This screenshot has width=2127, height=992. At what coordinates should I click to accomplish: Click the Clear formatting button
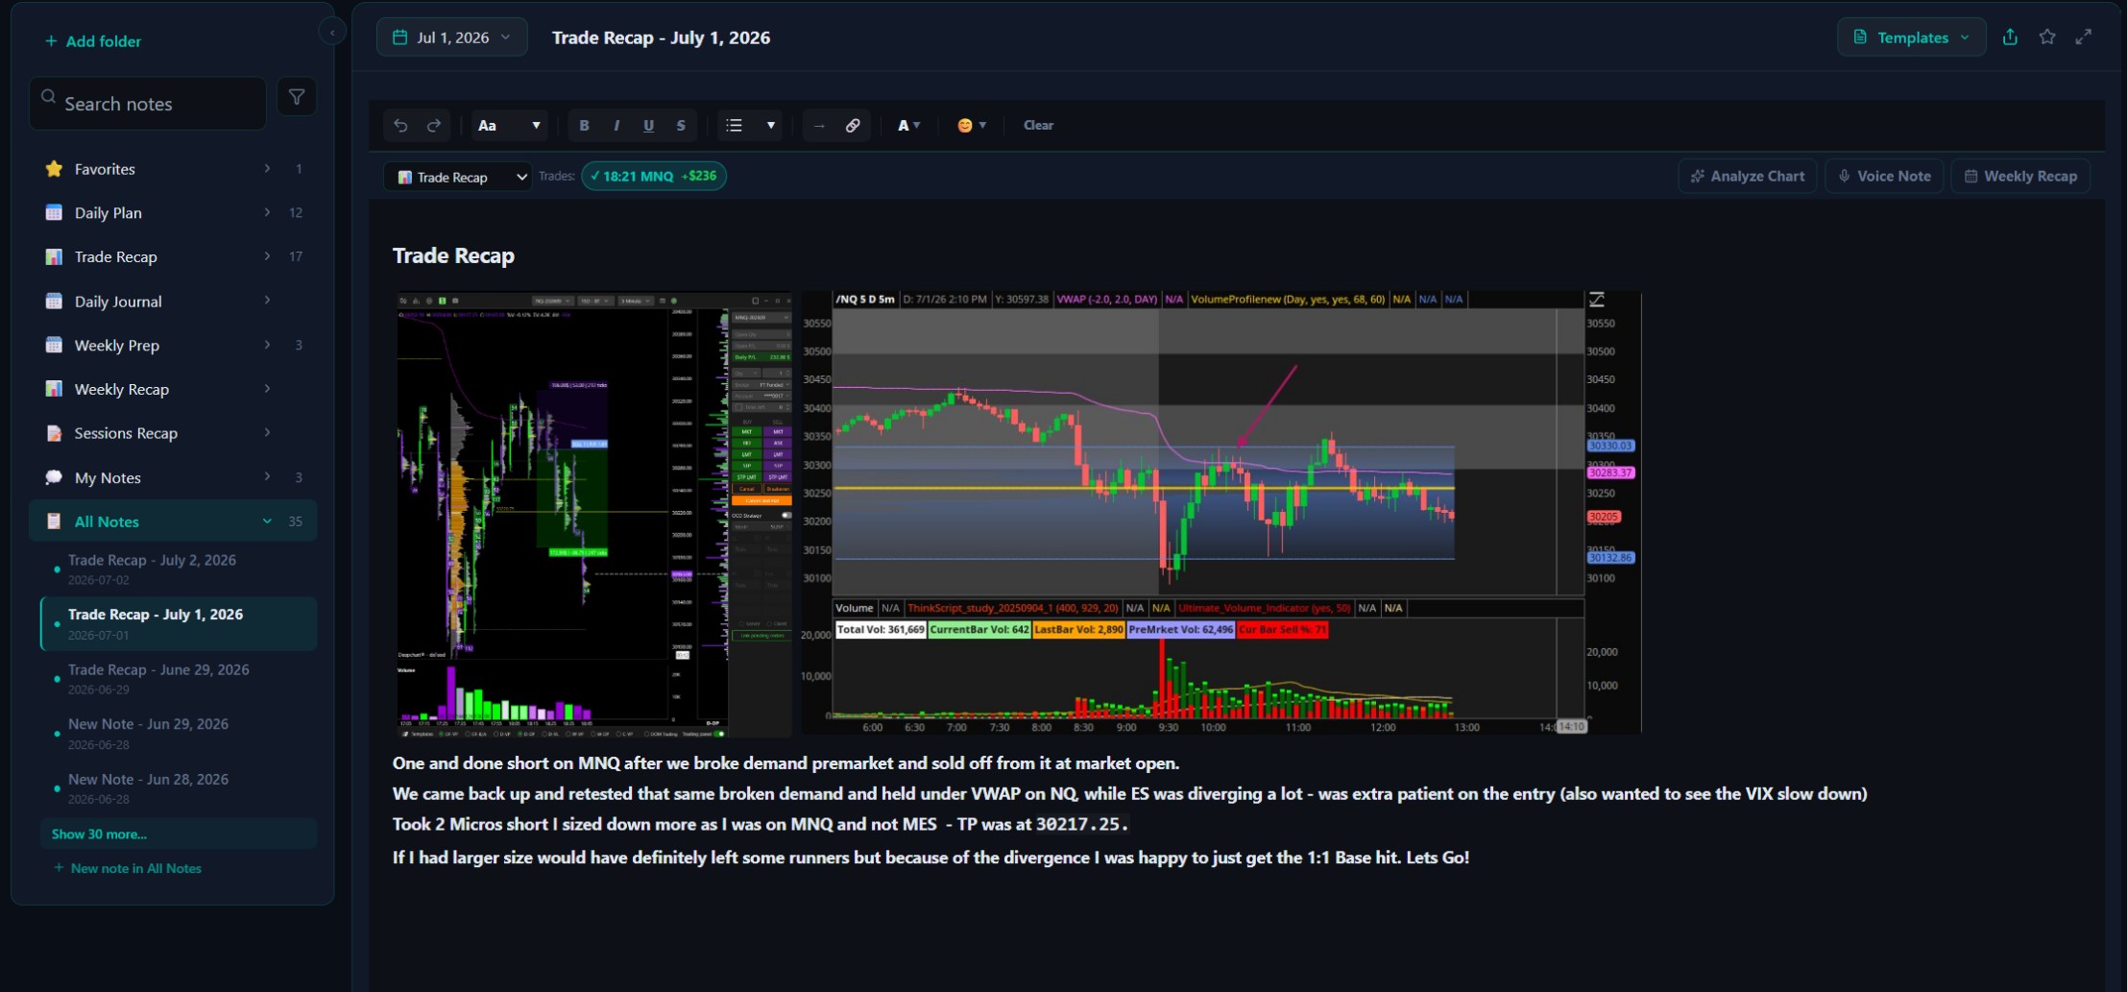point(1038,126)
